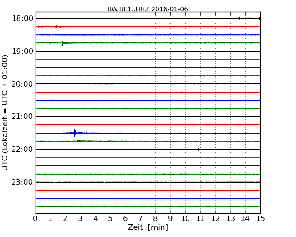The height and width of the screenshot is (237, 296).
Task: Click the x-axis tick label 4
Action: click(96, 219)
